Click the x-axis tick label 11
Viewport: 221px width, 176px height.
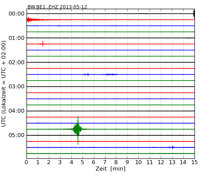point(150,162)
